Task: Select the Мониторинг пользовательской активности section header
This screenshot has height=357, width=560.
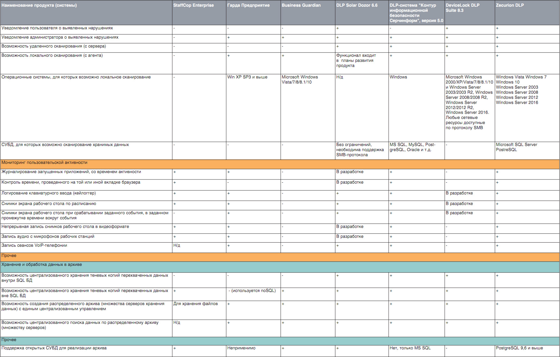Action: point(280,164)
